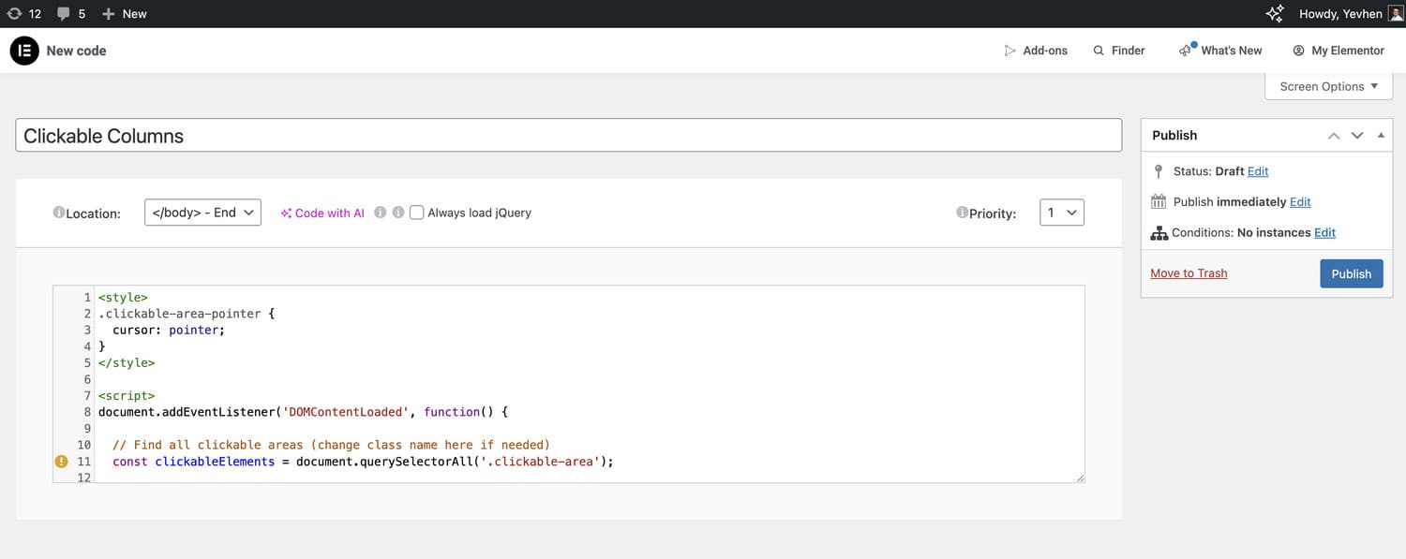The height and width of the screenshot is (559, 1406).
Task: Open the What's New announcements
Action: coord(1220,51)
